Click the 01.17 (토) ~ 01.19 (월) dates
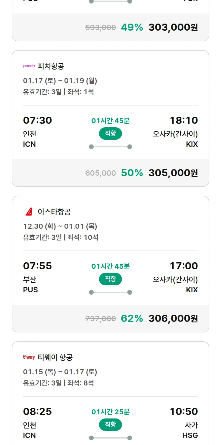Screen dimensions: 221x445 click(60, 80)
